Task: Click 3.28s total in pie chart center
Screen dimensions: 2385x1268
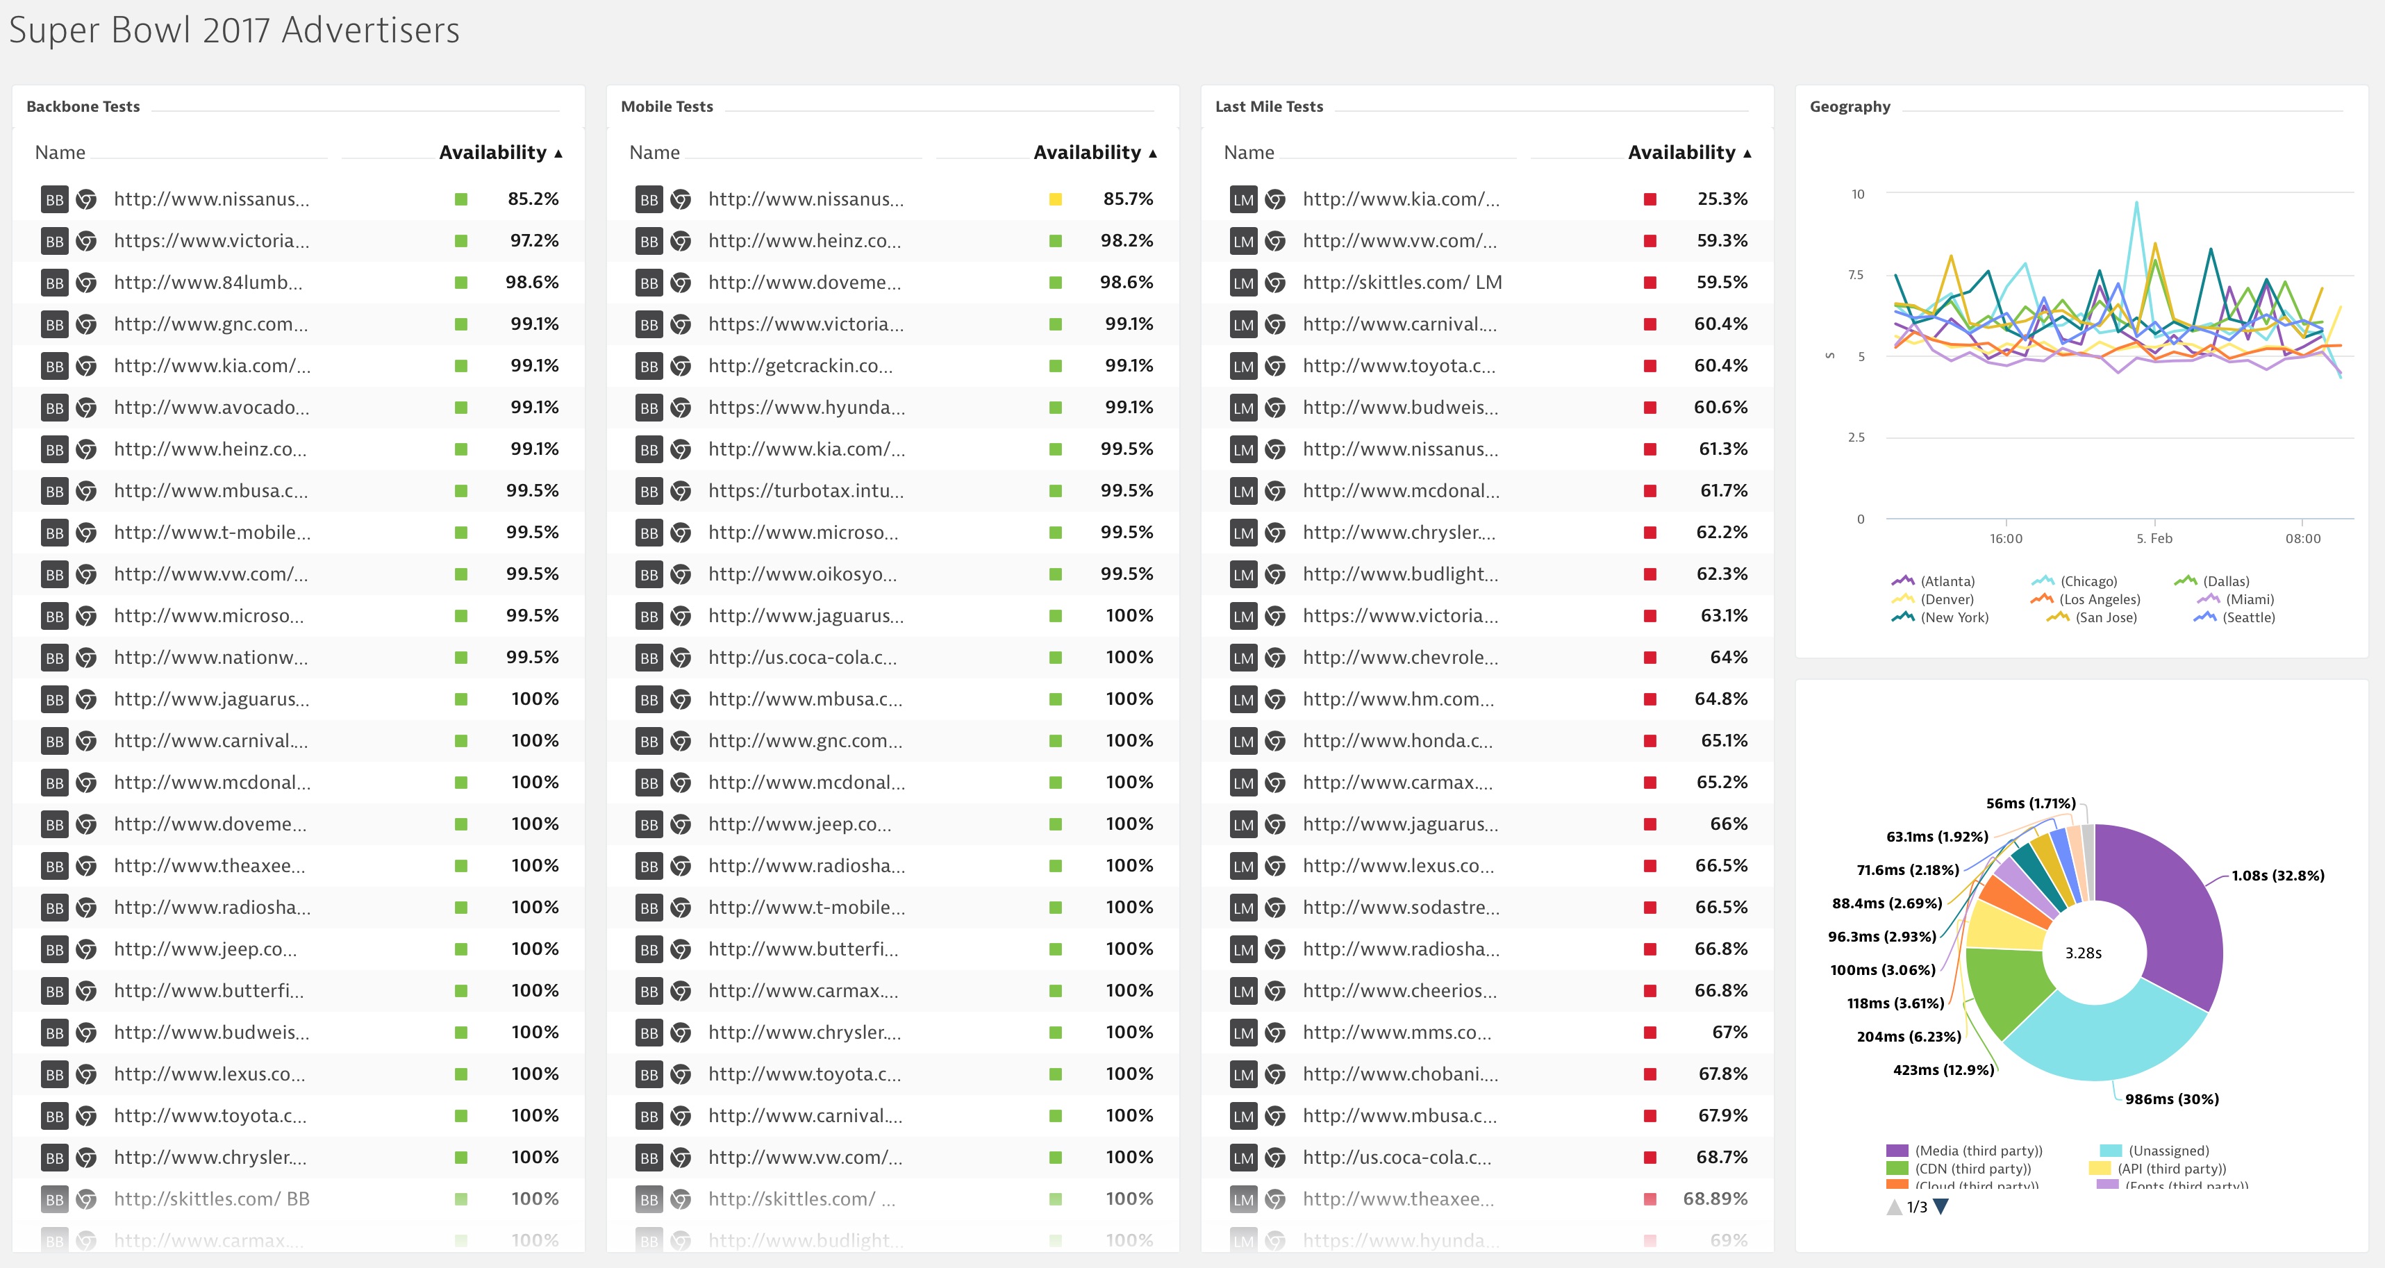Action: [x=2083, y=953]
